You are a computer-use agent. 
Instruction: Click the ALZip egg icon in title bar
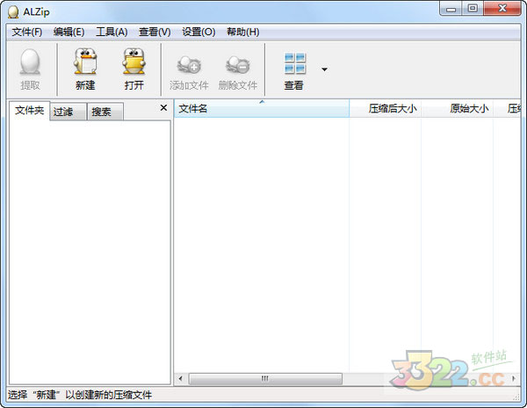tap(13, 12)
